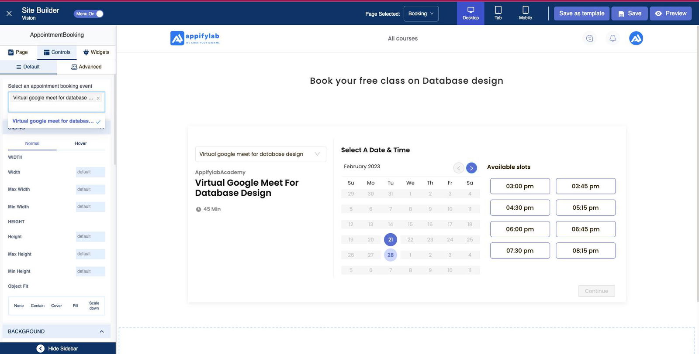Click the Max Width input field
This screenshot has height=354, width=699.
click(x=90, y=189)
